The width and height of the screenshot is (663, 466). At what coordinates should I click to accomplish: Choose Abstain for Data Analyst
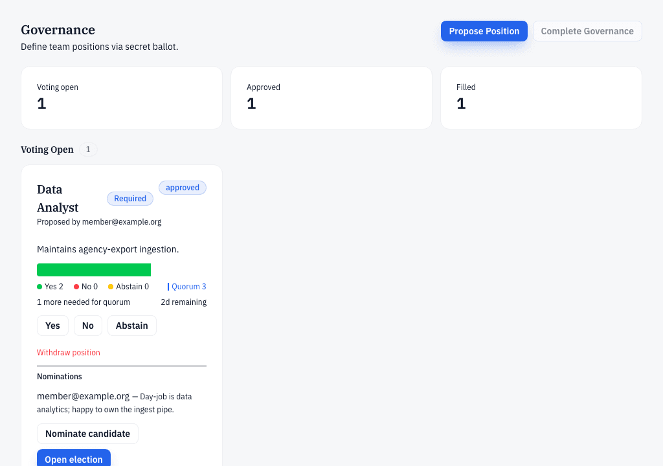tap(132, 326)
